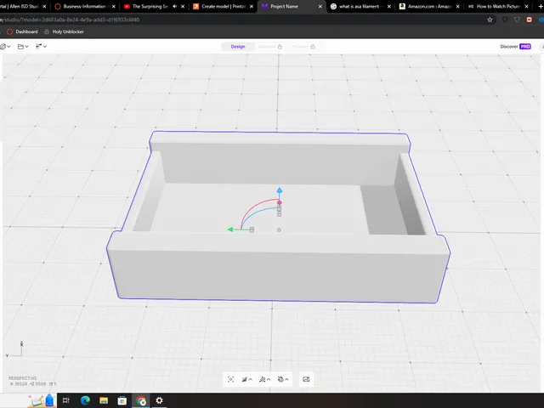The image size is (544, 408).
Task: Open the app logo main menu dropdown
Action: click(x=5, y=47)
